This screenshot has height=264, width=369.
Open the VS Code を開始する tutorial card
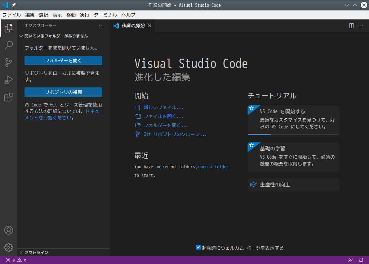pos(293,120)
